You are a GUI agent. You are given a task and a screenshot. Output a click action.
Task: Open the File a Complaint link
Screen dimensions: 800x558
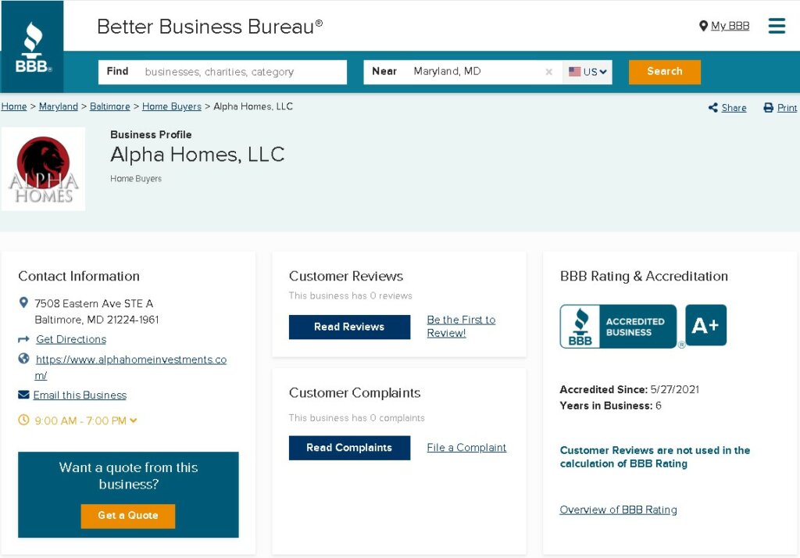tap(466, 448)
